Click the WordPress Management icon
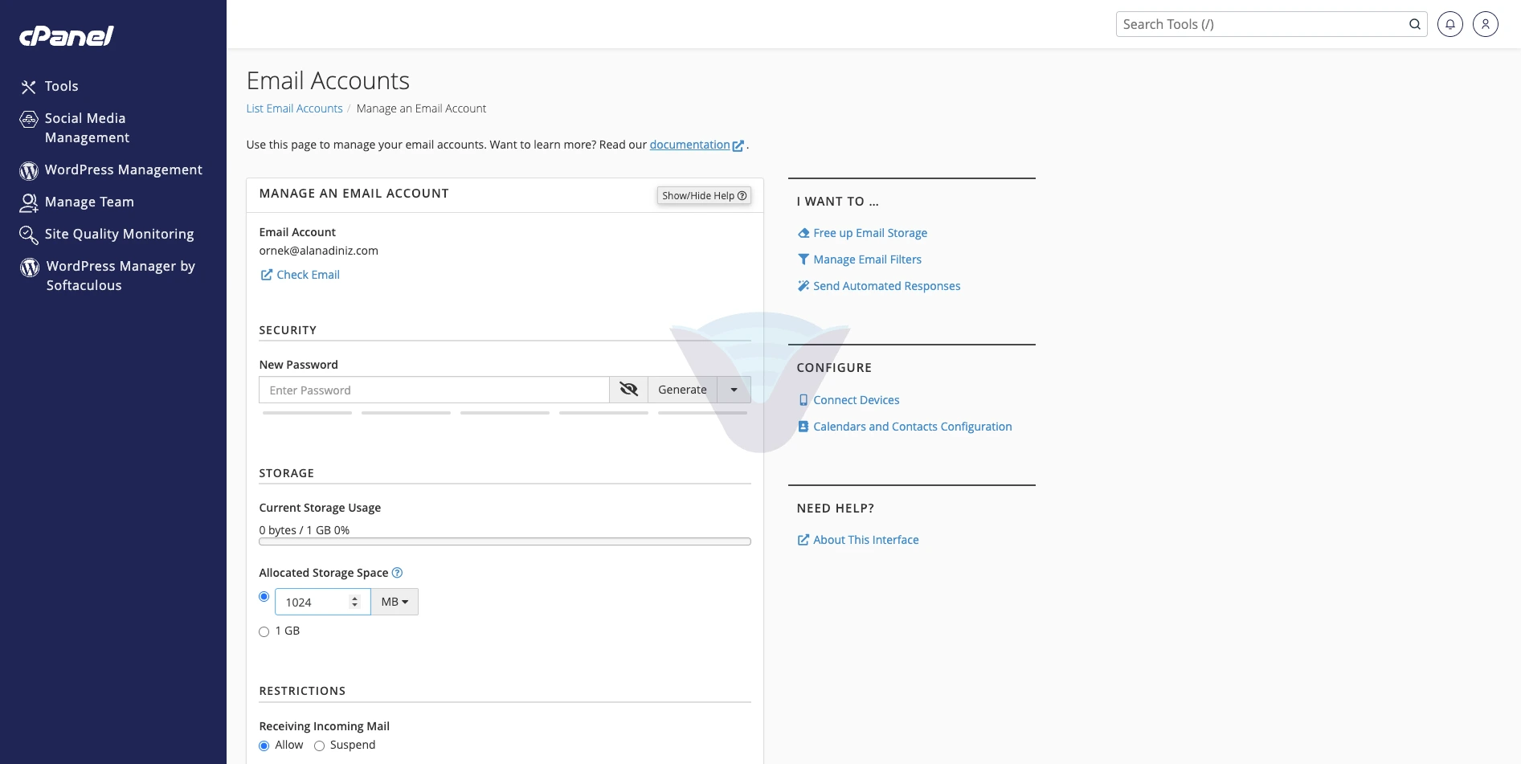The image size is (1521, 764). pyautogui.click(x=29, y=170)
